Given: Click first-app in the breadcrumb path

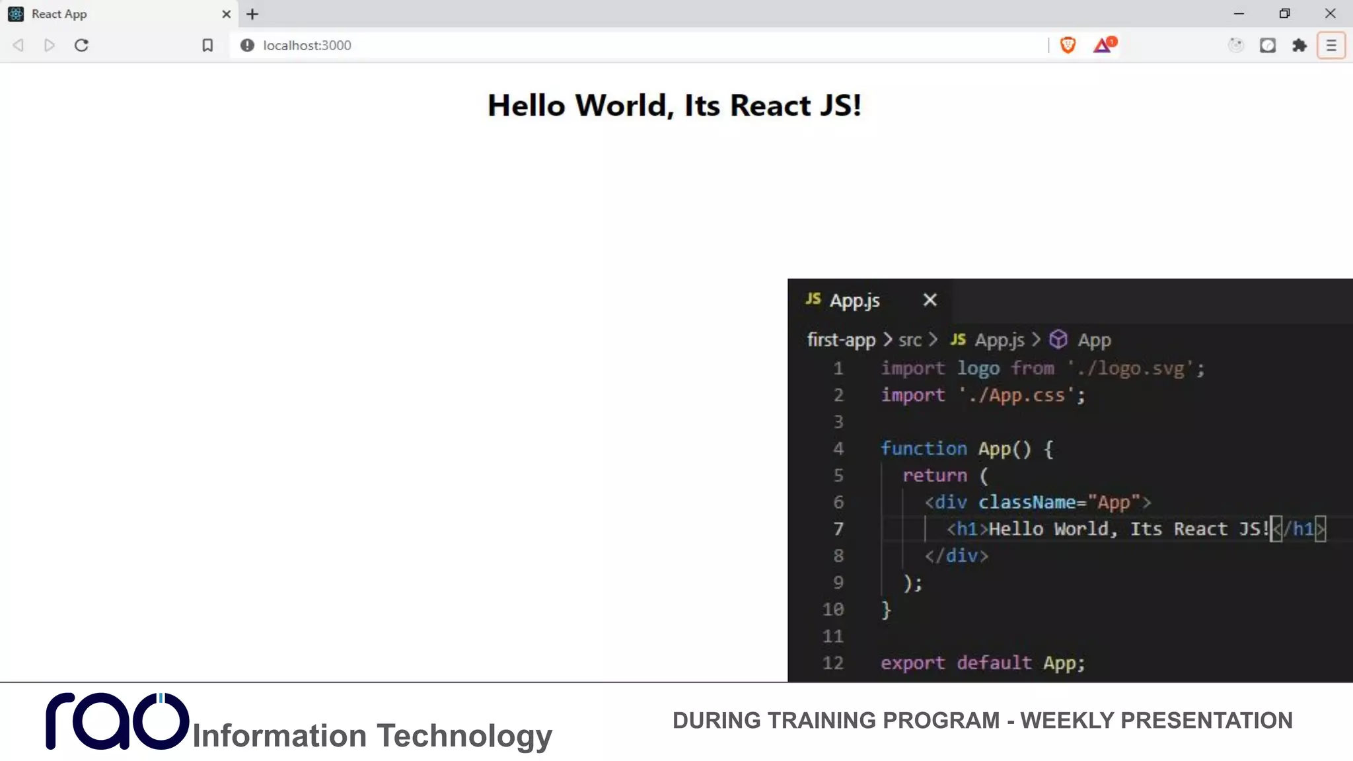Looking at the screenshot, I should click(x=840, y=340).
